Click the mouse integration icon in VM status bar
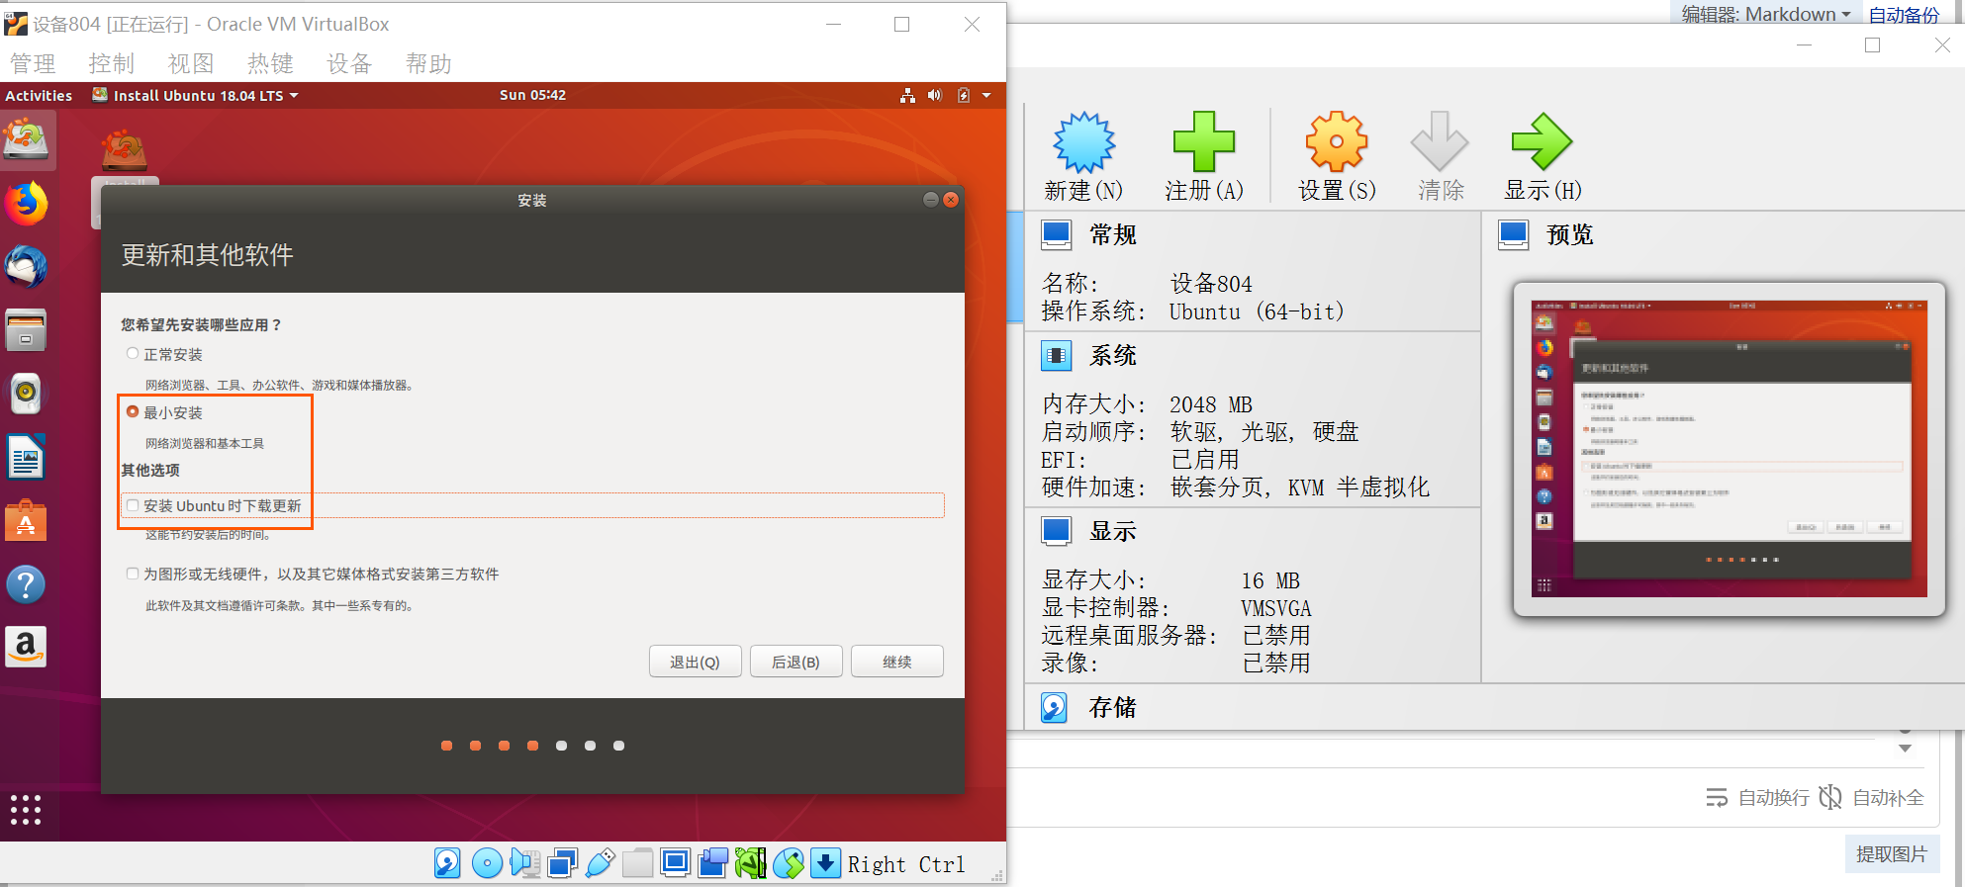 click(x=789, y=863)
